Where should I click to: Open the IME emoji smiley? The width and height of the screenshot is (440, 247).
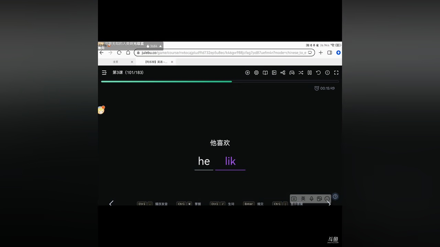click(327, 199)
